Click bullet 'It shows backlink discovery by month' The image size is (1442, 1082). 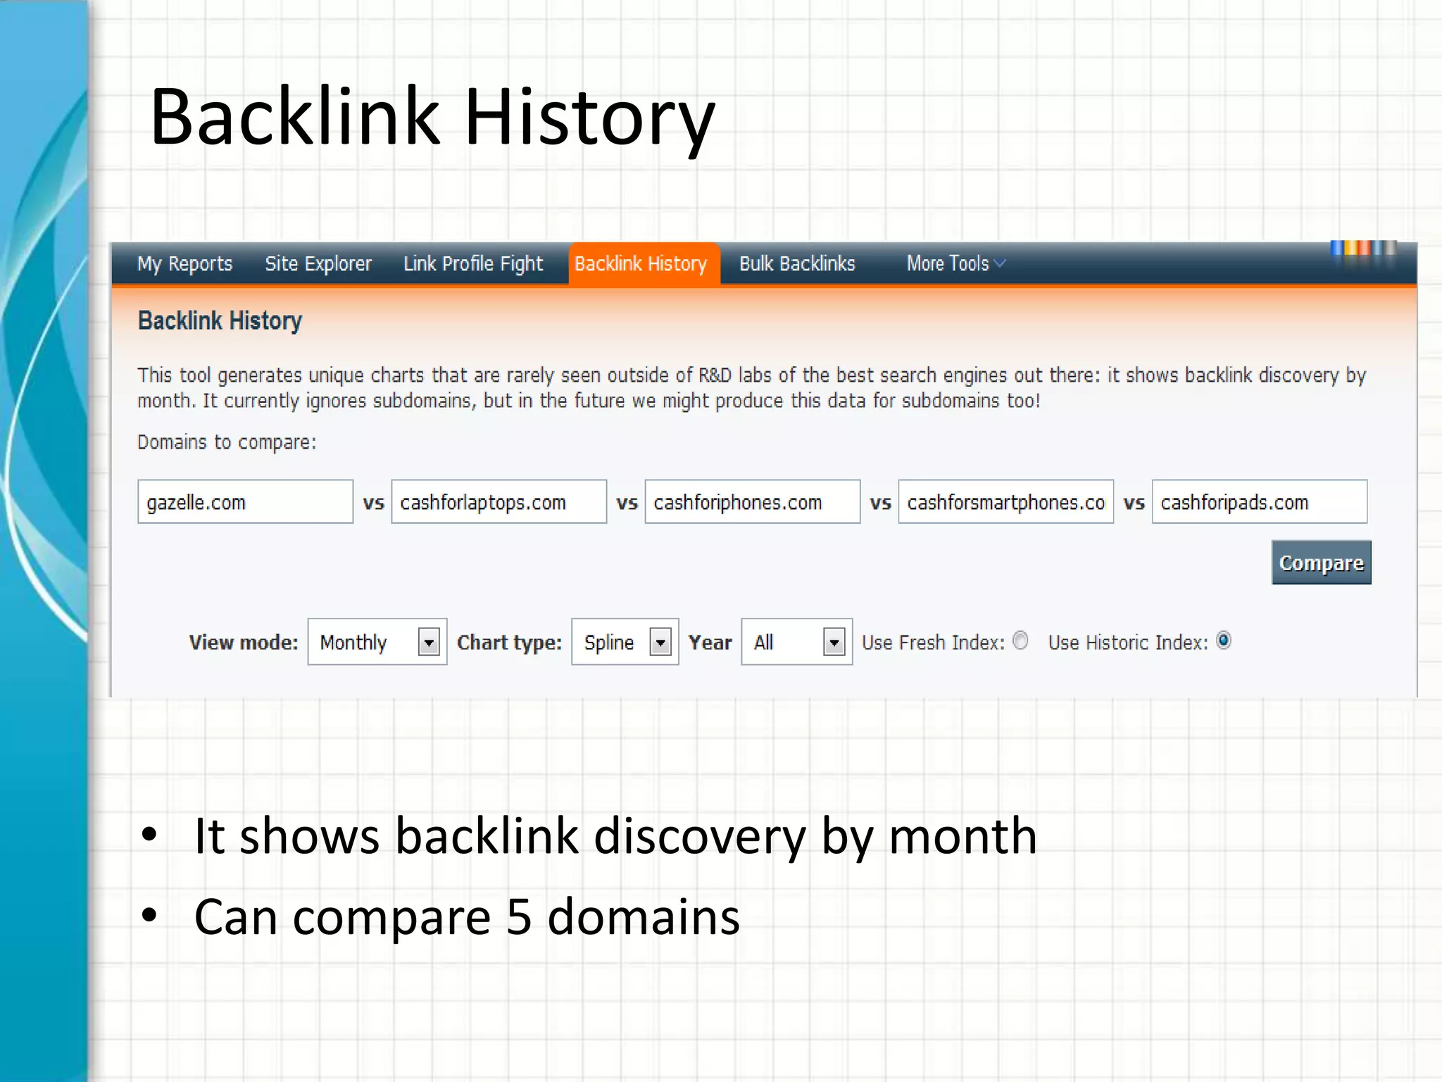click(x=615, y=836)
